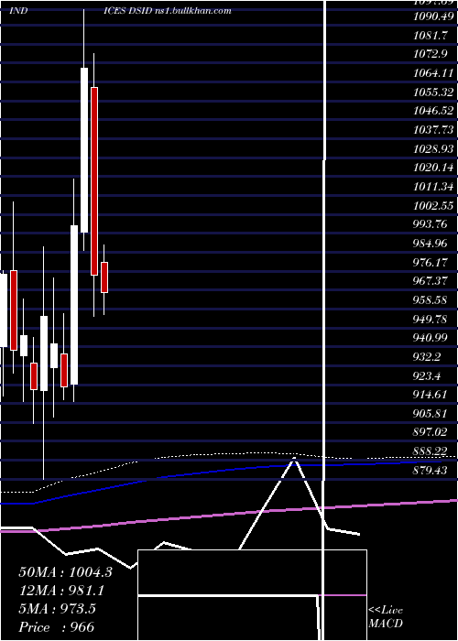Viewport: 458px width, 641px height.
Task: Click the 914.61 price label
Action: point(430,395)
